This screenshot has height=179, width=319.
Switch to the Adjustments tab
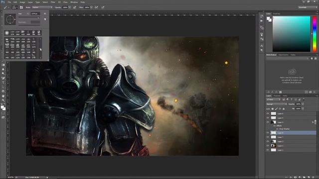284,55
